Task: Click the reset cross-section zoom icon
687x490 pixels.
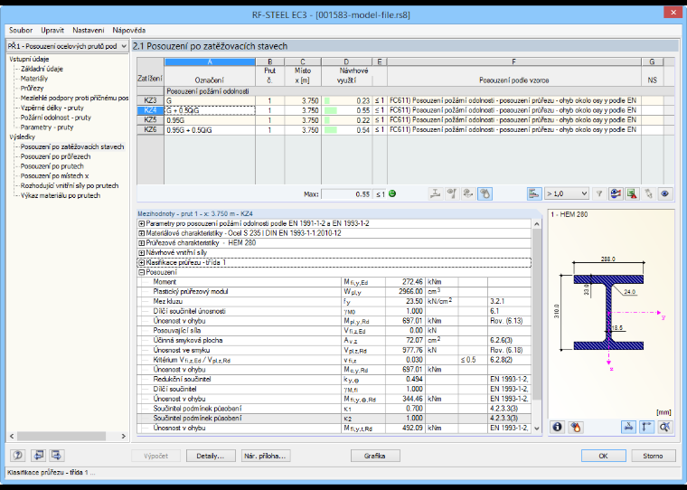Action: tap(665, 427)
